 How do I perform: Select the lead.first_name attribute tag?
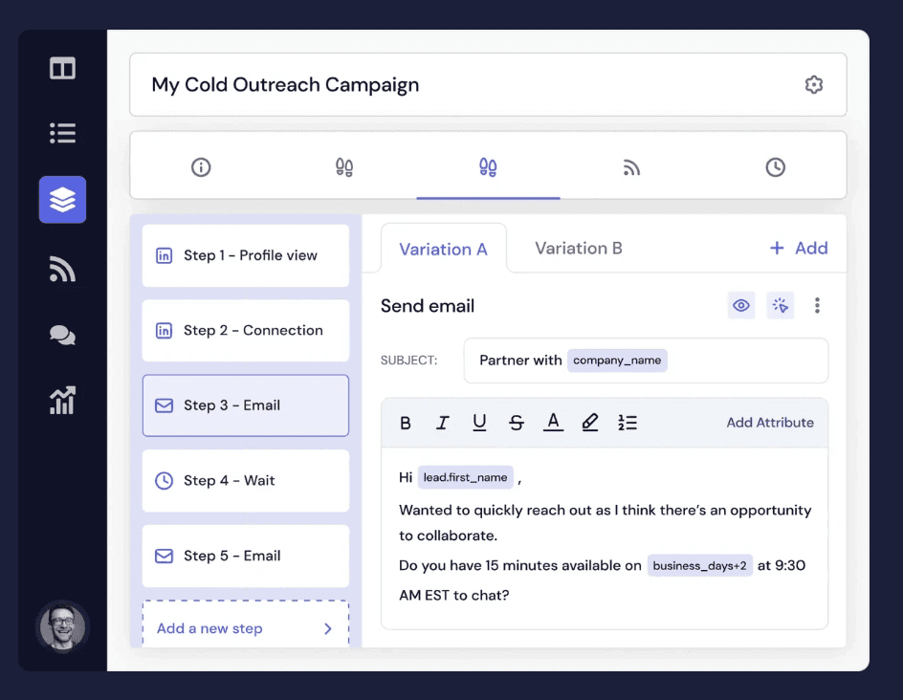(465, 477)
